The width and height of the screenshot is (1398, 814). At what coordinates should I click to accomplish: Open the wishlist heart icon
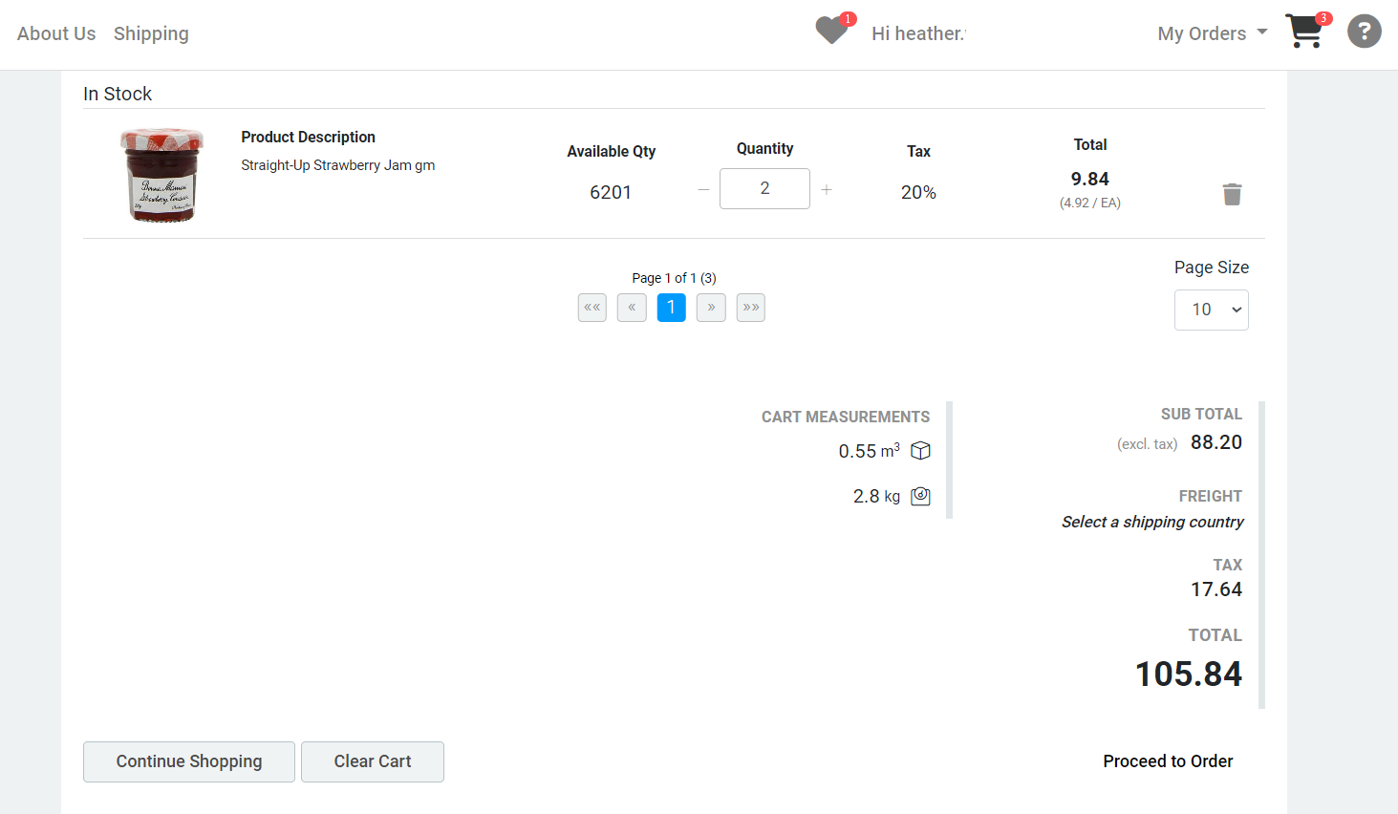pyautogui.click(x=829, y=30)
